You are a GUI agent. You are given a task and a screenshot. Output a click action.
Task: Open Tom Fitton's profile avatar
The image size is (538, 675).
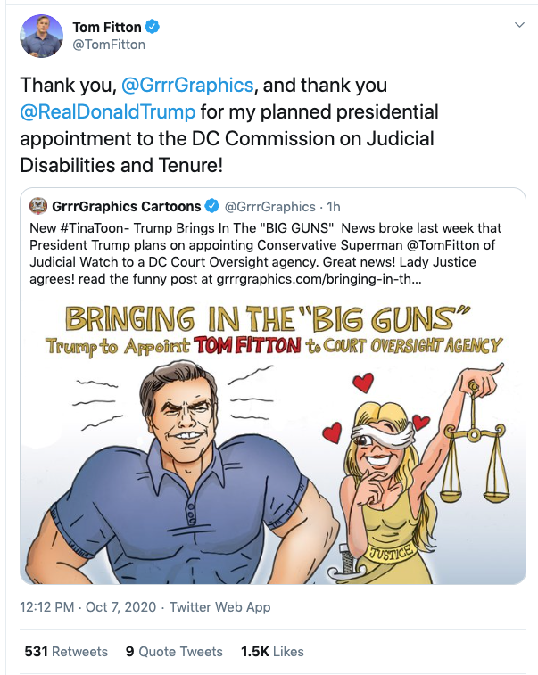41,36
